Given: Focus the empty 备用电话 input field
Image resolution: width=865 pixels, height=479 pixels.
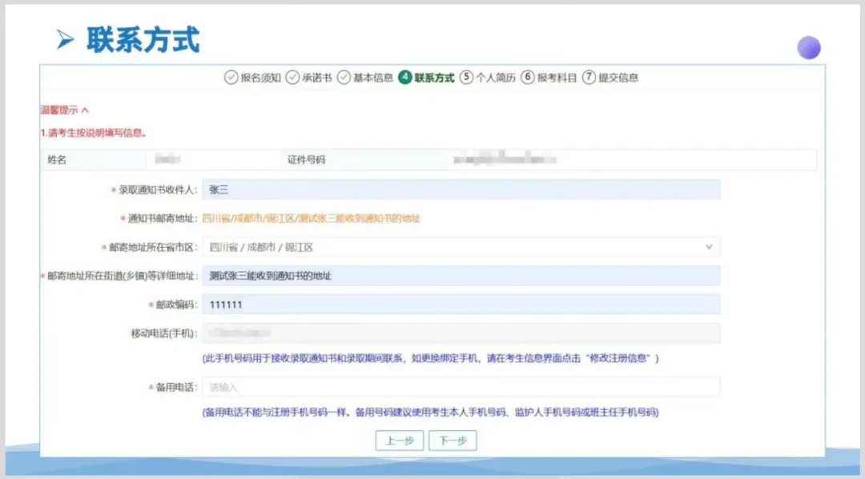Looking at the screenshot, I should click(461, 387).
